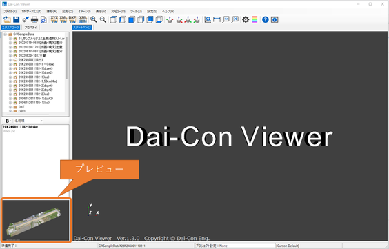Click the blue help question mark icon
This screenshot has width=389, height=249.
pyautogui.click(x=266, y=19)
